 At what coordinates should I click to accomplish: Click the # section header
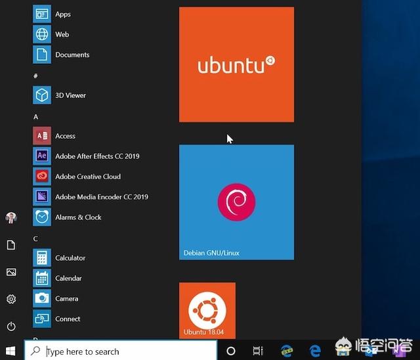[x=35, y=76]
